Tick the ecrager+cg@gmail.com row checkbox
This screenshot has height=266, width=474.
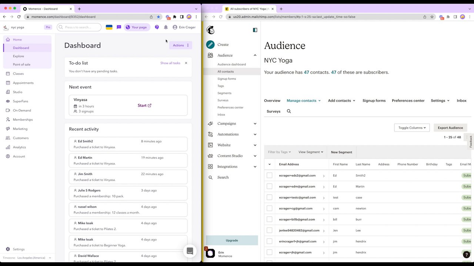pyautogui.click(x=270, y=208)
